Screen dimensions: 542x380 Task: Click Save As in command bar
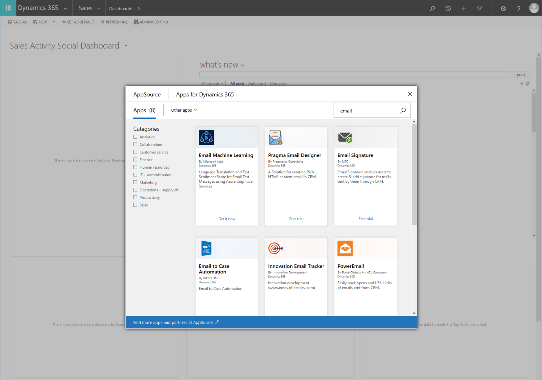(17, 22)
